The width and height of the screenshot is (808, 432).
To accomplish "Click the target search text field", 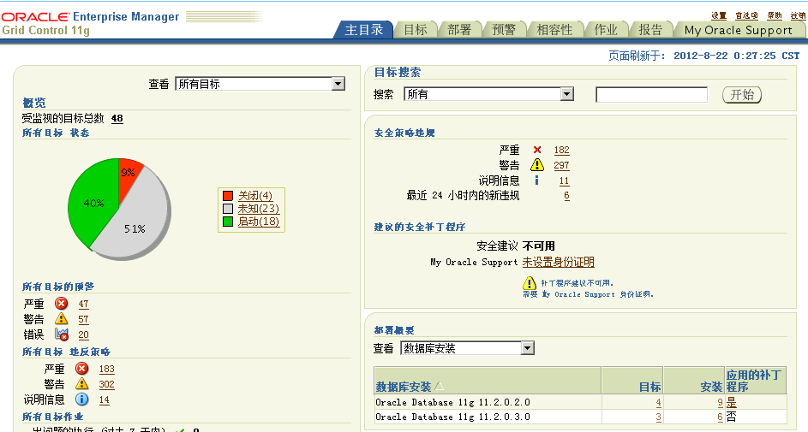I will [x=651, y=95].
